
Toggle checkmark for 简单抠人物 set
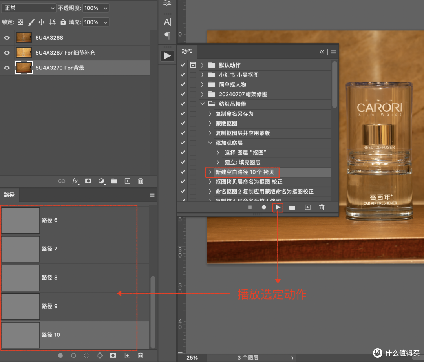point(183,84)
